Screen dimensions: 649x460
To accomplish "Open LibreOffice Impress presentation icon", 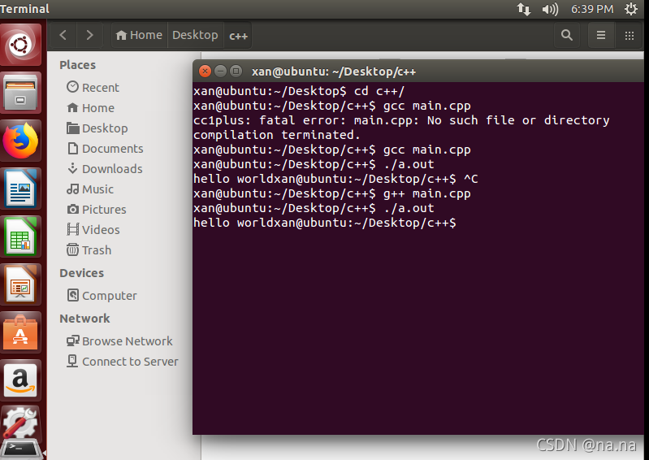I will (20, 284).
